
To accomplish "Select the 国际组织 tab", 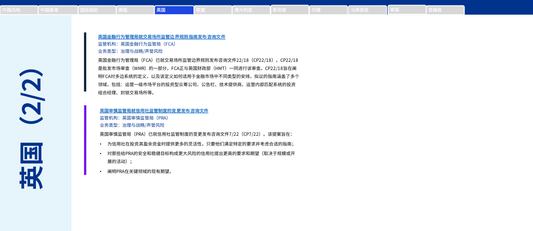I will 97,10.
